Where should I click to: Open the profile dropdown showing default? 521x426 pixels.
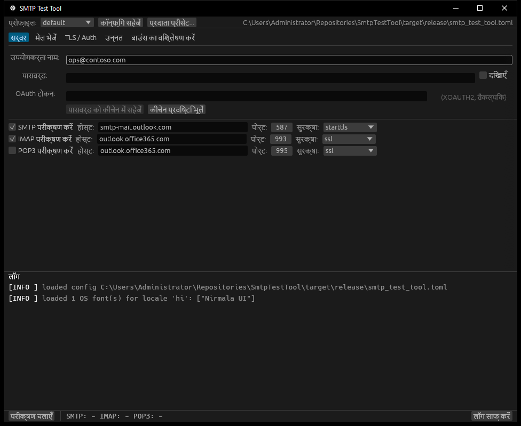pos(67,22)
